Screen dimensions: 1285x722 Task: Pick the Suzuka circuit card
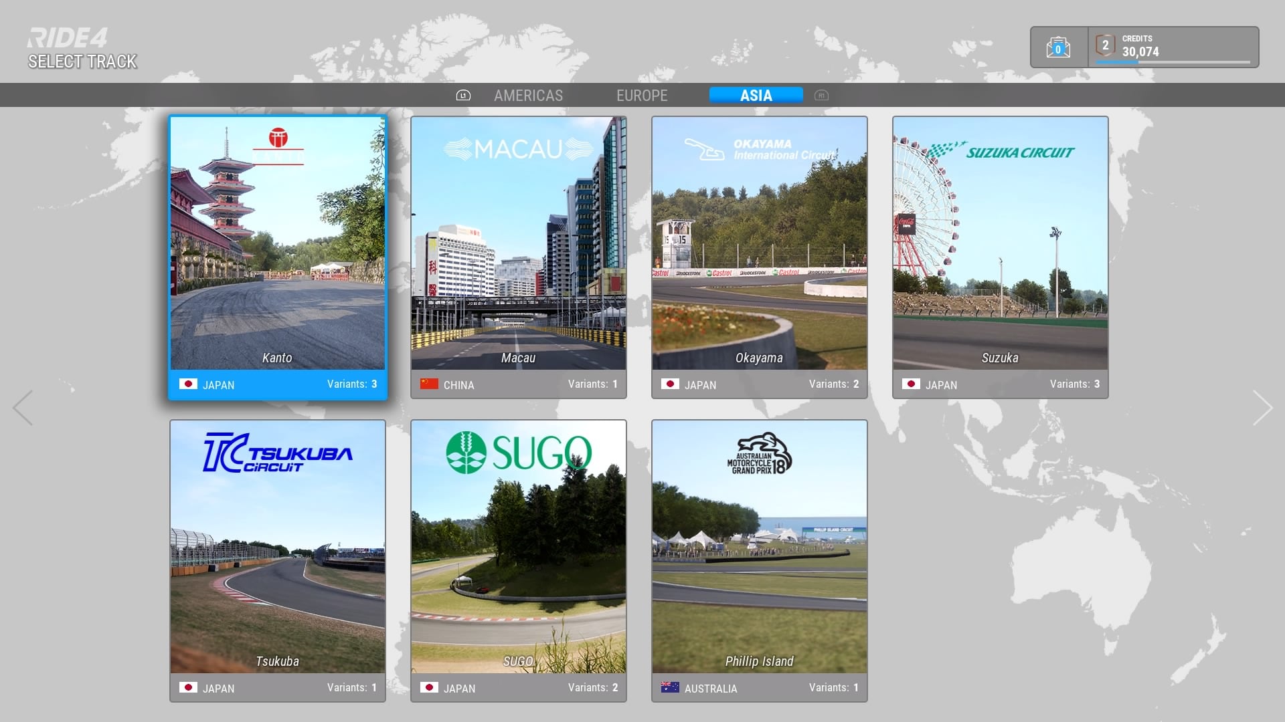coord(1001,257)
